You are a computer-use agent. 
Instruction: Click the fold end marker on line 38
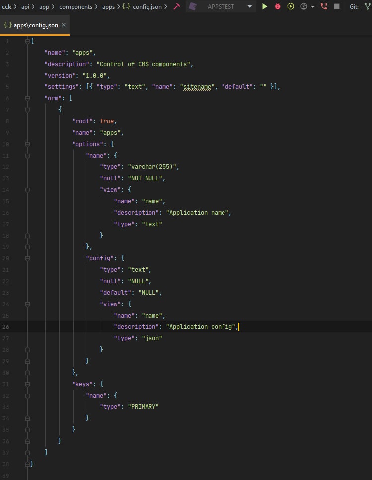click(27, 464)
